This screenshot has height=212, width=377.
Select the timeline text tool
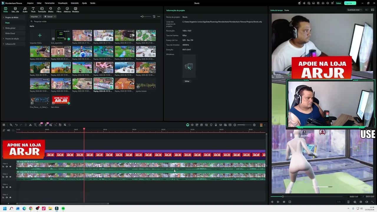pos(35,125)
